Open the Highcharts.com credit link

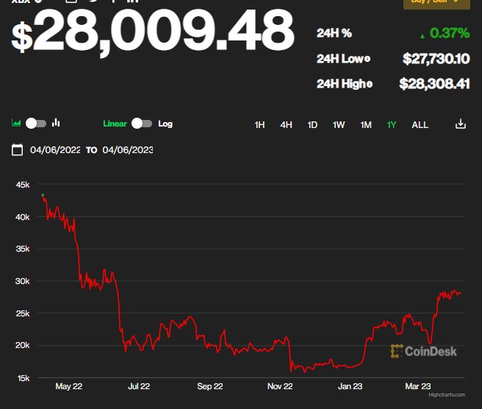click(447, 395)
